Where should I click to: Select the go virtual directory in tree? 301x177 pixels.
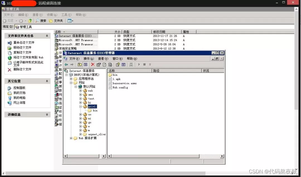click(x=90, y=122)
